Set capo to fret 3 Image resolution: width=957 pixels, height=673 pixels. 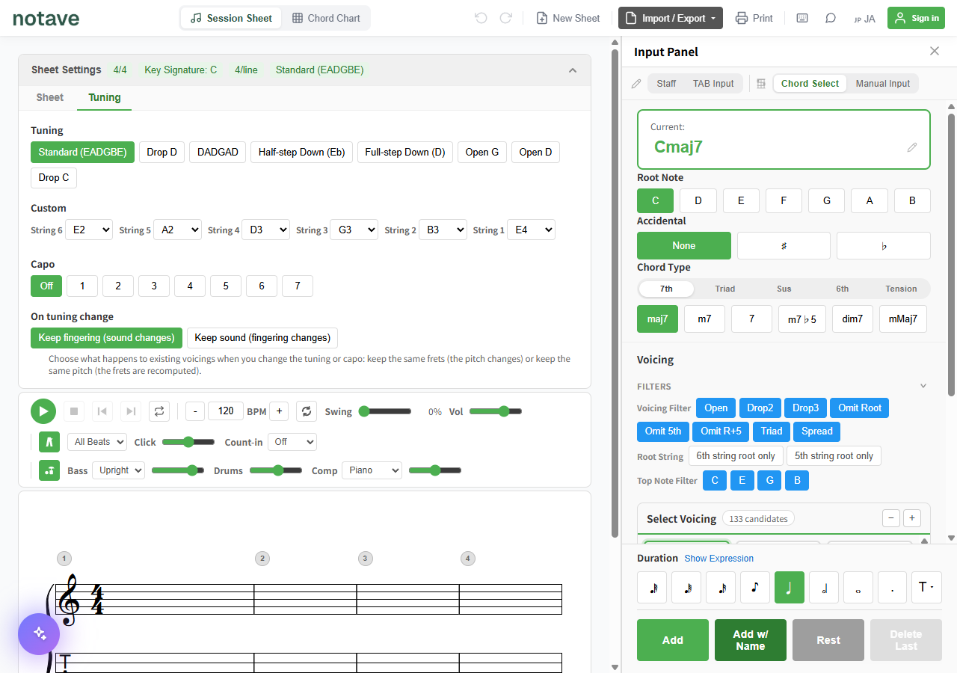[154, 286]
